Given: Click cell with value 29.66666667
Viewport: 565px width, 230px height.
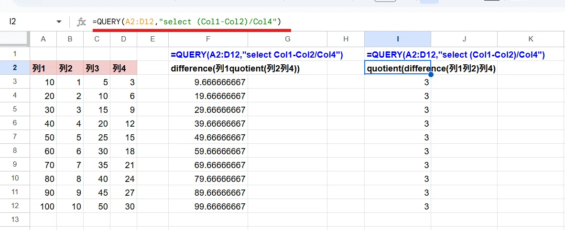Looking at the screenshot, I should pos(208,110).
